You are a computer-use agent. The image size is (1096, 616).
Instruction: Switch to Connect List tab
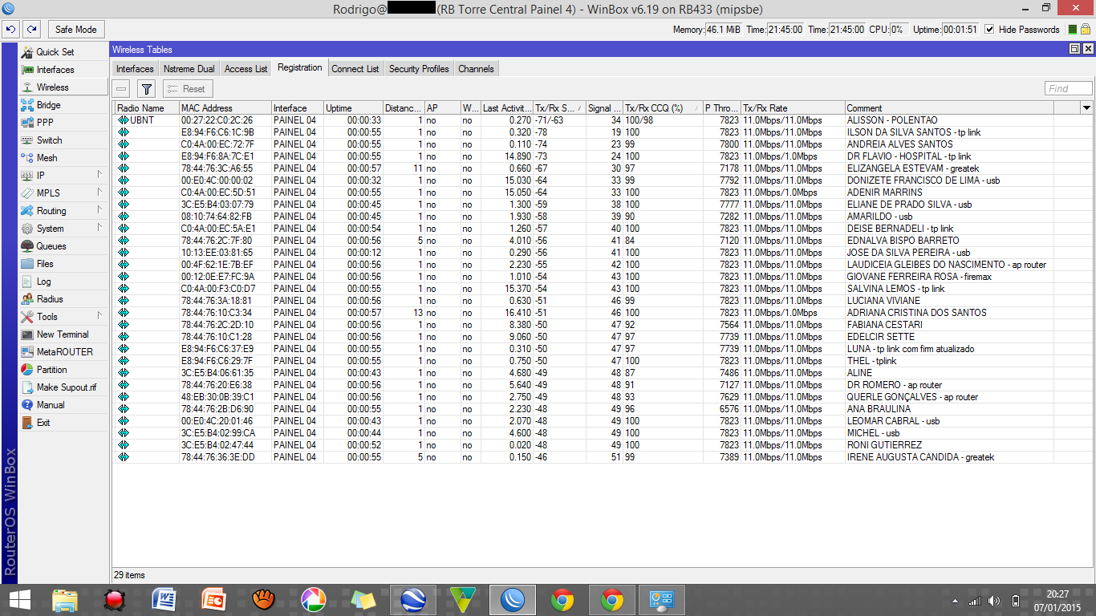tap(355, 69)
